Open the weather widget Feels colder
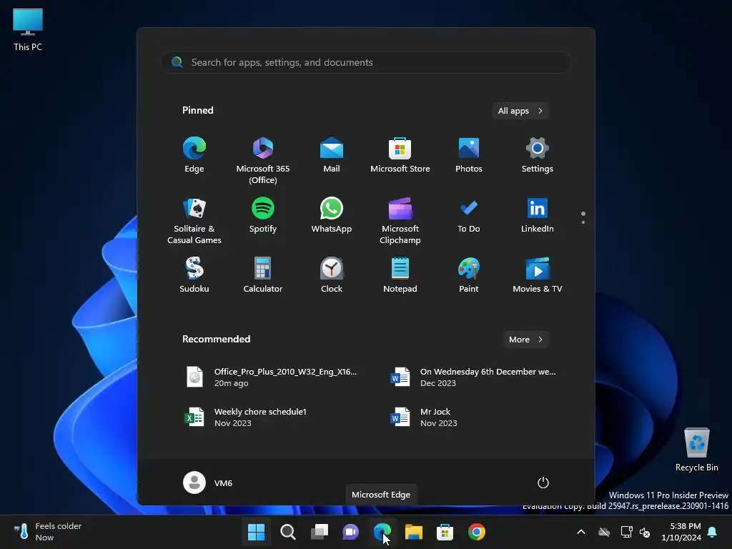Screen dimensions: 732x549 tap(48, 532)
